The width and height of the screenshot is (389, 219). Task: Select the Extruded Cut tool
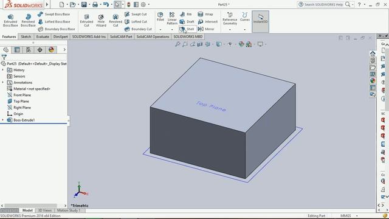pos(86,20)
